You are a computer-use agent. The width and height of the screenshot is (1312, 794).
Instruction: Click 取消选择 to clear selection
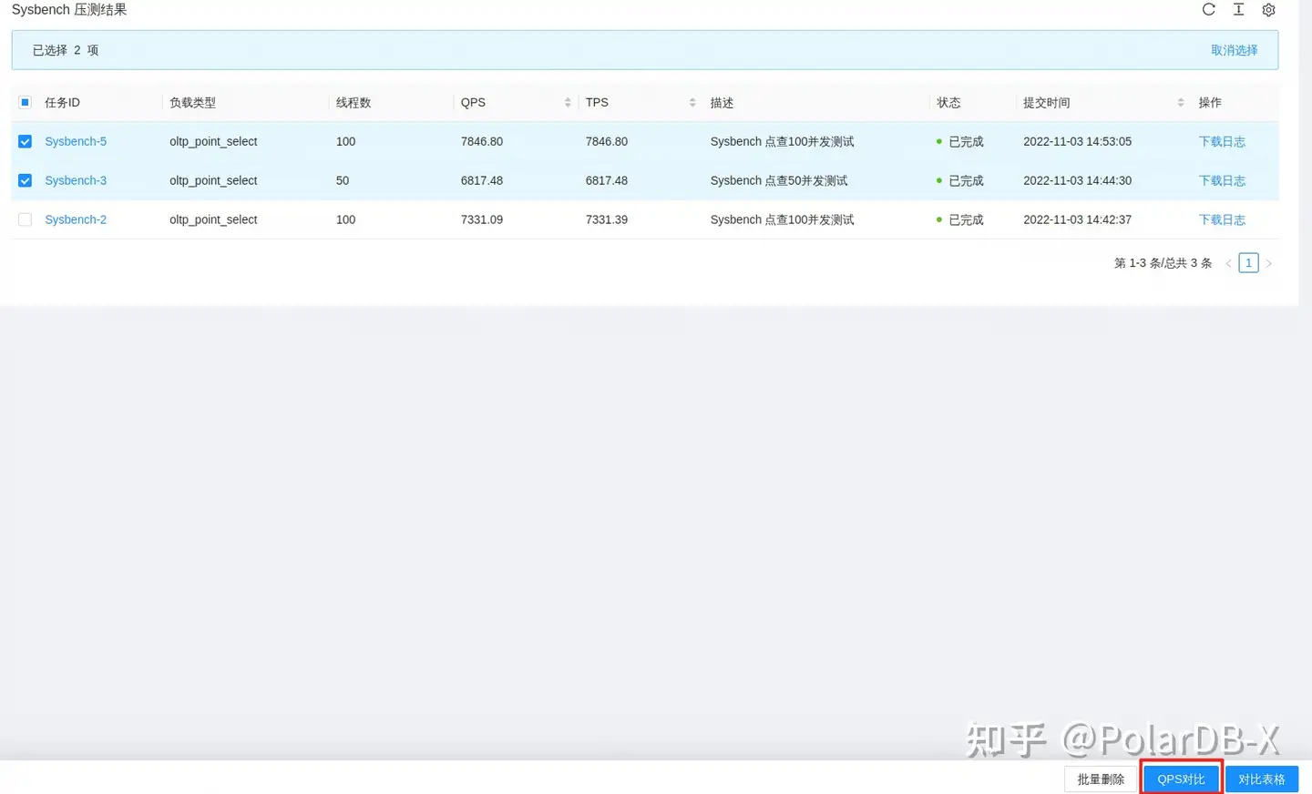[x=1235, y=50]
